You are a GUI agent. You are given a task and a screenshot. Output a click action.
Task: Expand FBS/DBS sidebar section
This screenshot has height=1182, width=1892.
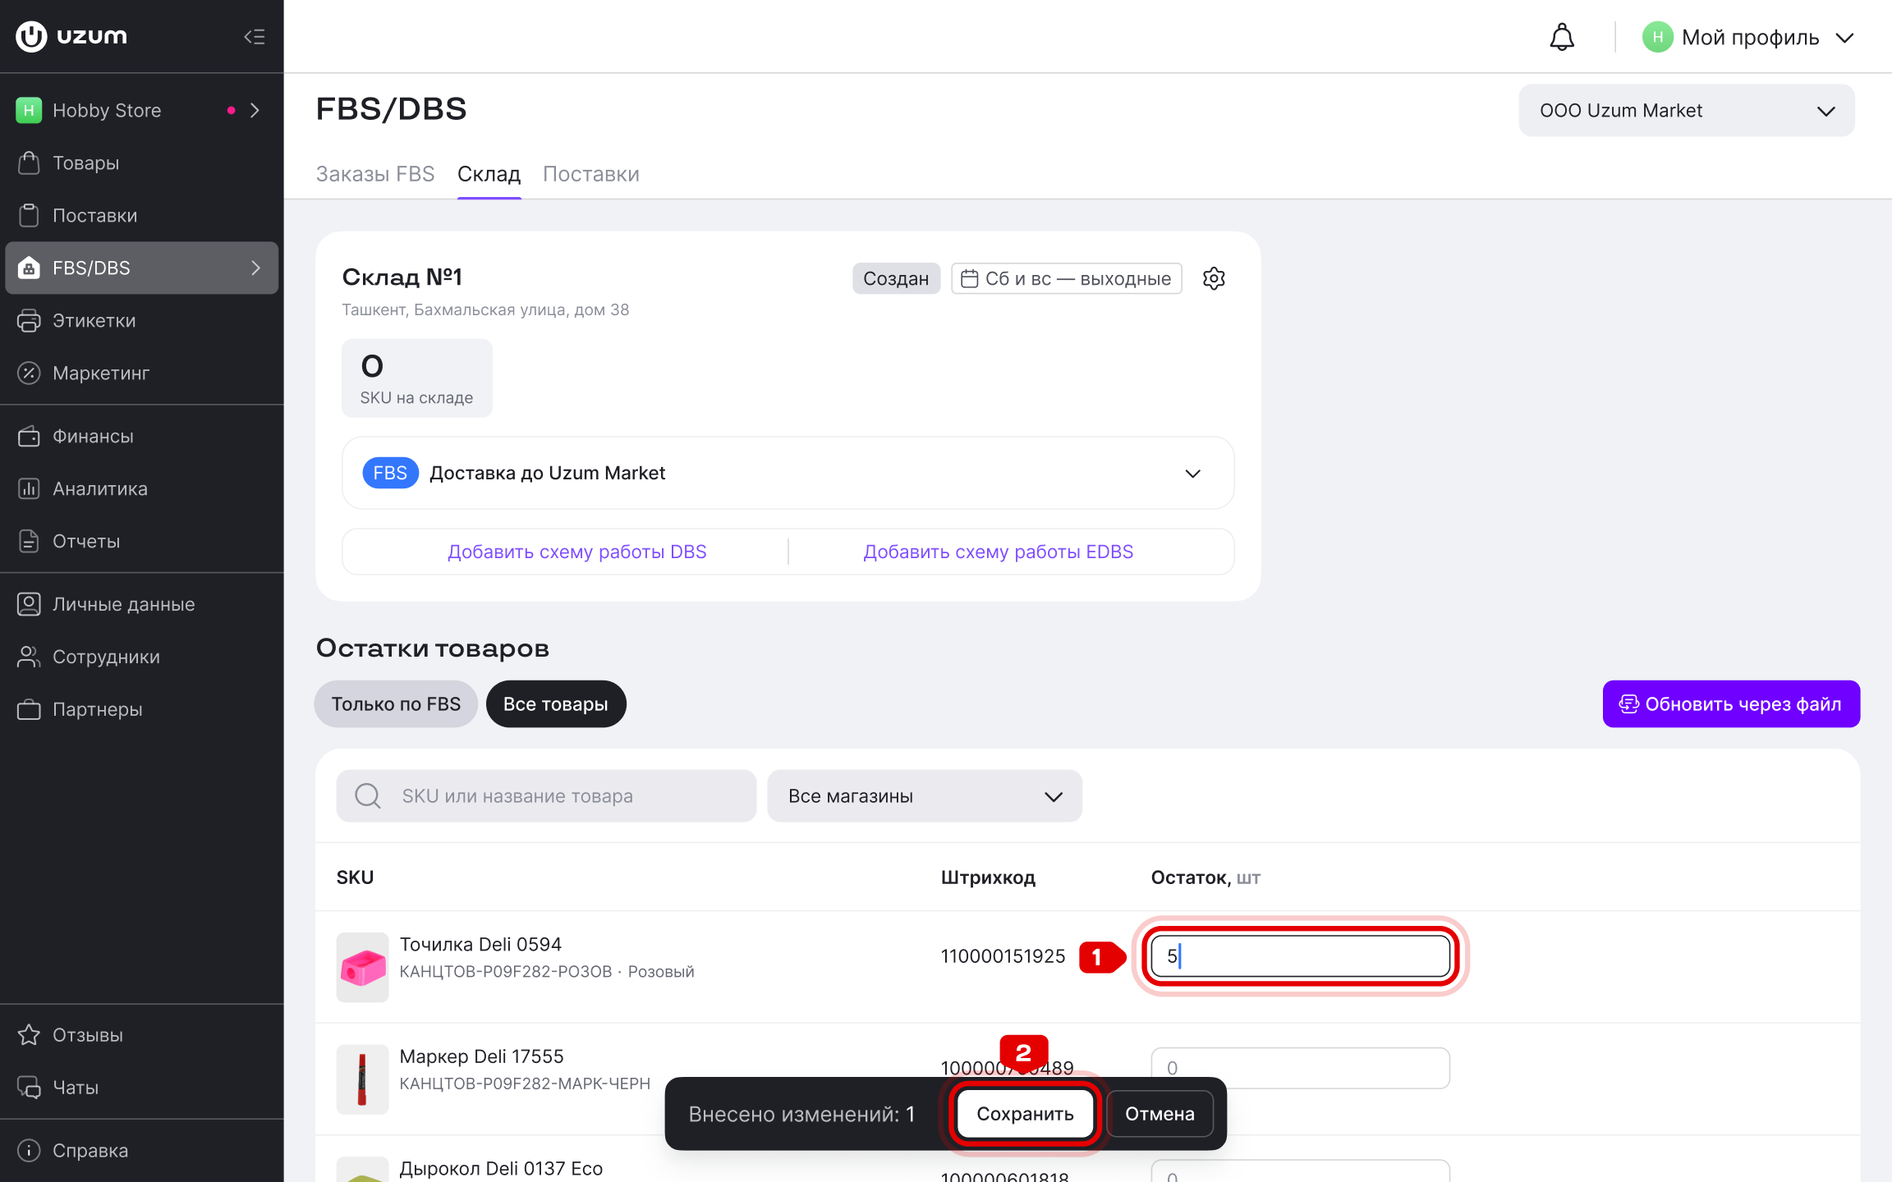point(142,268)
